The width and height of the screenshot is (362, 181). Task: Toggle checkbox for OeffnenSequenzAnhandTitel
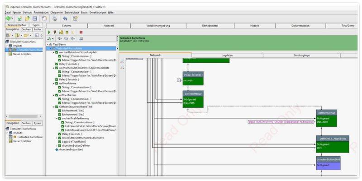tap(57, 107)
